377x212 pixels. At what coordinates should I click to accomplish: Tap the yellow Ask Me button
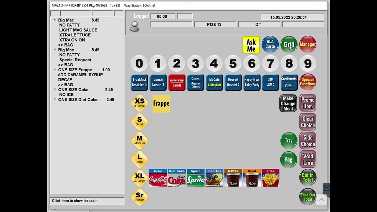251,45
